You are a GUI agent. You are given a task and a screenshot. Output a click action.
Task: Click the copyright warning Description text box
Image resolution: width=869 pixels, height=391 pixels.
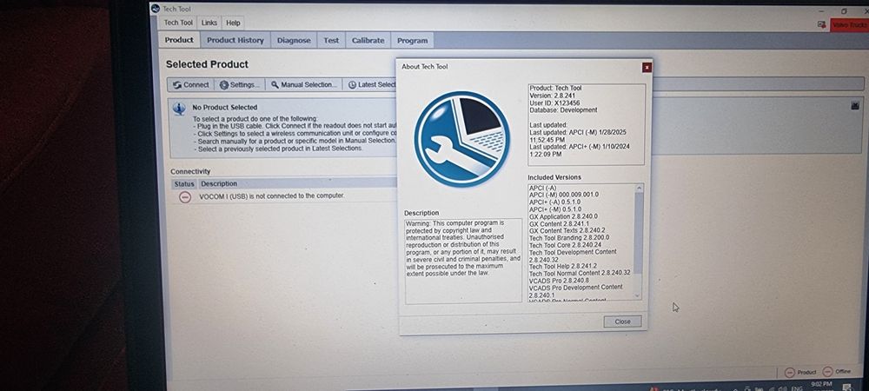[463, 261]
